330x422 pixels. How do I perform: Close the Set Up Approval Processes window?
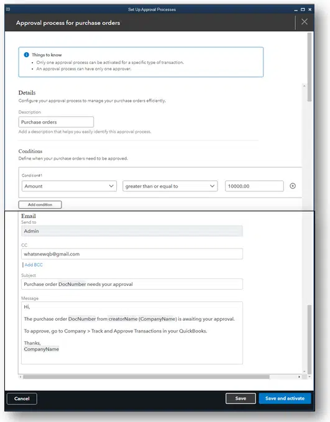pyautogui.click(x=310, y=9)
